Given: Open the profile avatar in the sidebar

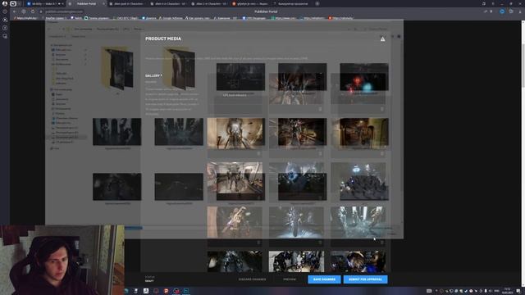Looking at the screenshot, I should 5,3.
